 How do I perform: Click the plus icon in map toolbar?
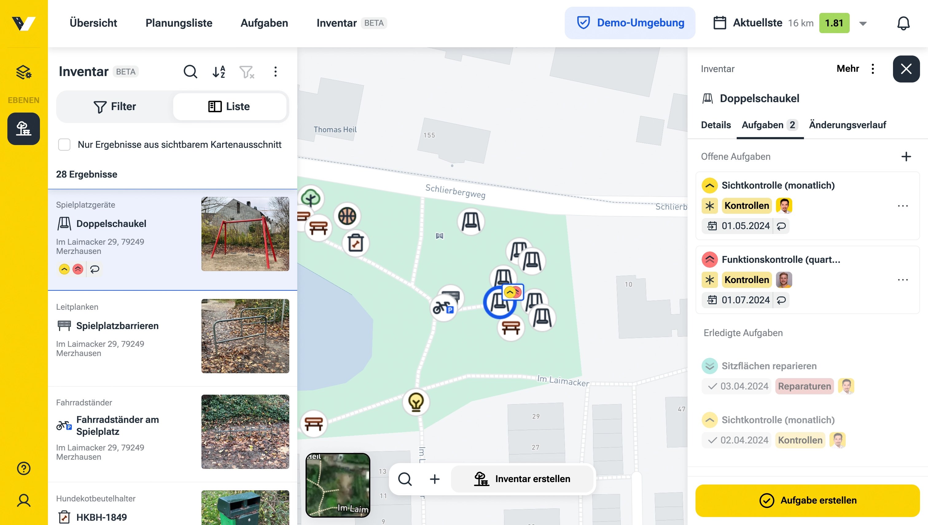pos(435,479)
